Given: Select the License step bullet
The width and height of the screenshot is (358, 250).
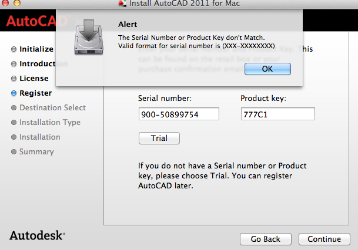Looking at the screenshot, I should click(x=14, y=79).
